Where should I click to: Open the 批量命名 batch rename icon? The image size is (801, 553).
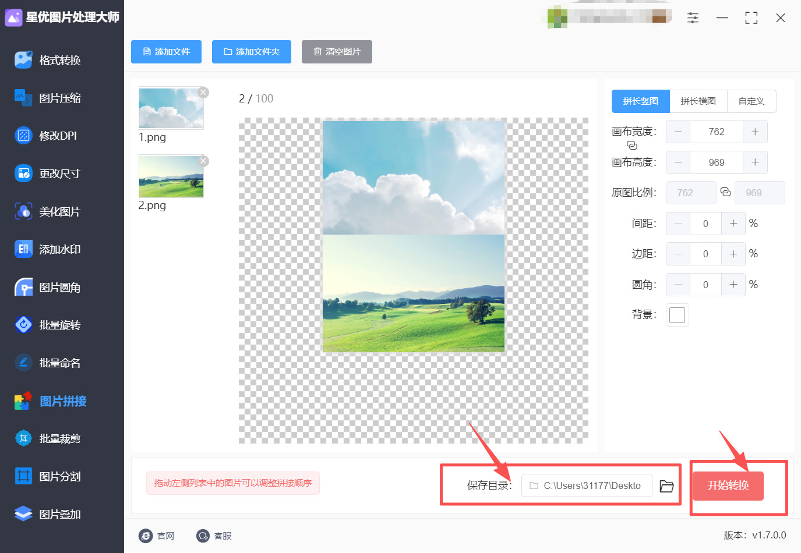[23, 363]
